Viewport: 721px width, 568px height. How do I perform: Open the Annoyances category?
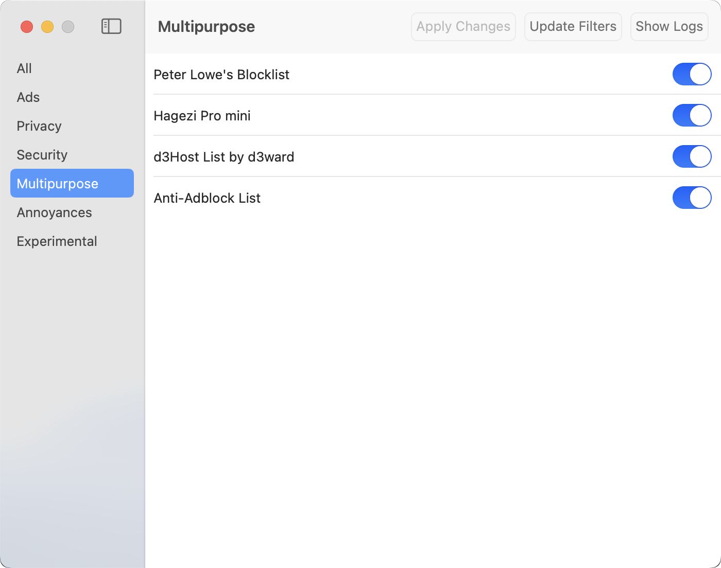tap(54, 212)
